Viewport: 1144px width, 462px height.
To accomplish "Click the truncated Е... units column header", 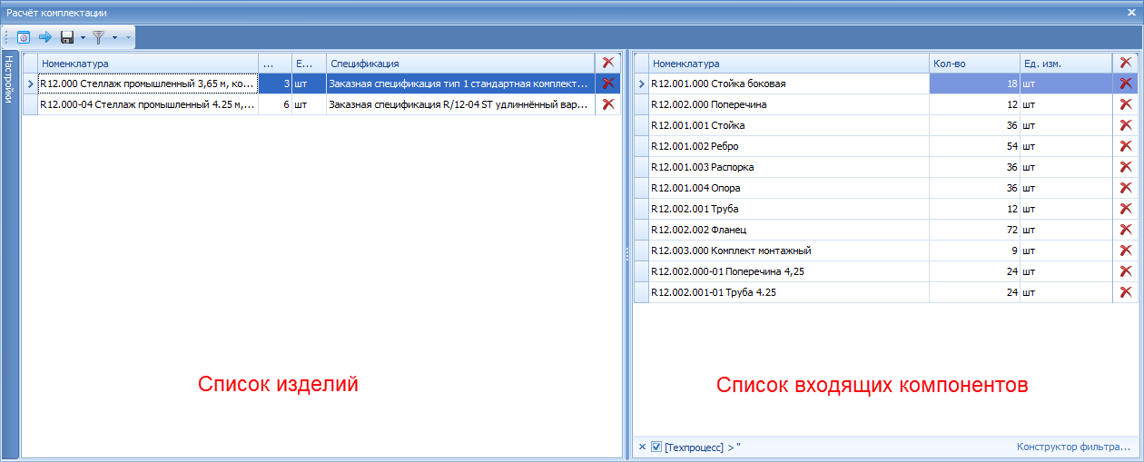I will pos(309,64).
